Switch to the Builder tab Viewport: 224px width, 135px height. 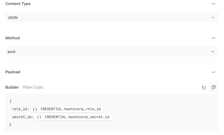point(12,87)
